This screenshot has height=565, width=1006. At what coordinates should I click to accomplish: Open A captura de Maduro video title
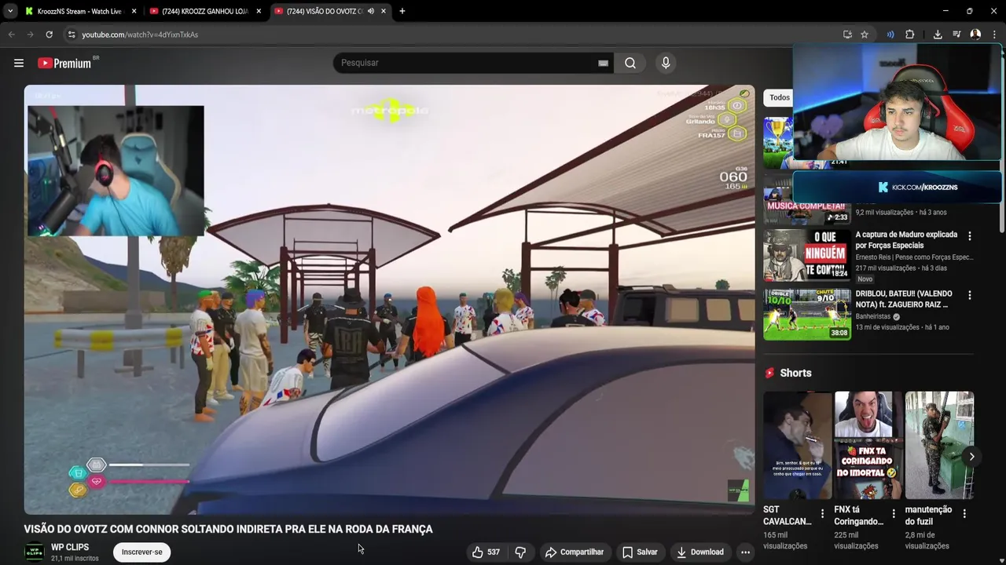[906, 240]
